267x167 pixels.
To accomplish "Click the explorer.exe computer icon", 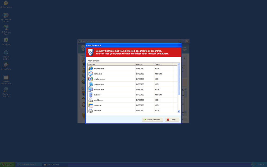I will click(x=91, y=90).
